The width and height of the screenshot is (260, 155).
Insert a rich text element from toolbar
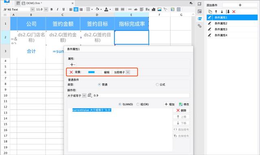(141, 9)
